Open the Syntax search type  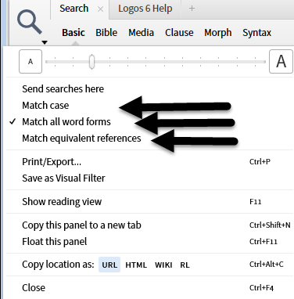tap(257, 33)
